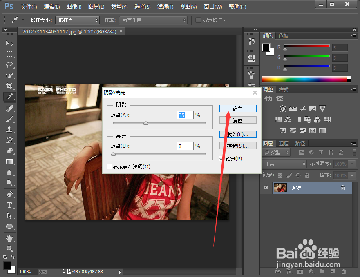
Task: Select the Ellipse shape tool
Action: (x=9, y=226)
